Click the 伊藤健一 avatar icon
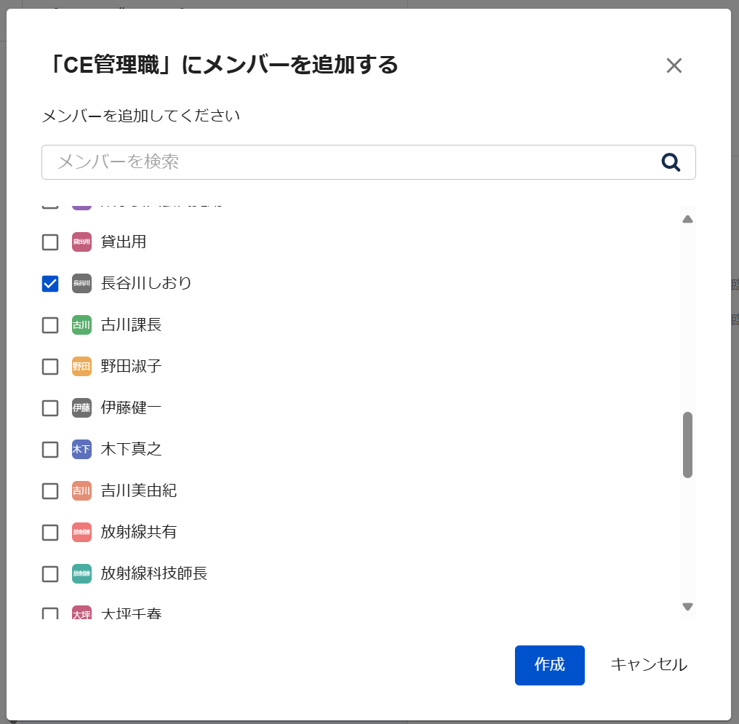The height and width of the screenshot is (724, 739). (81, 408)
